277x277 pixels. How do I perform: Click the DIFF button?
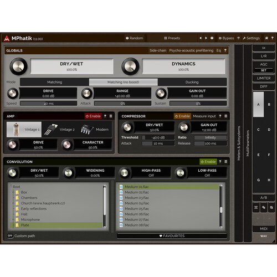tap(264, 86)
